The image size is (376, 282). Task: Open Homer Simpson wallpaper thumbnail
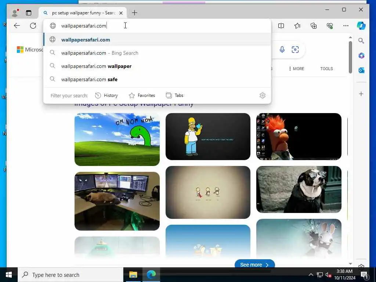(x=208, y=137)
